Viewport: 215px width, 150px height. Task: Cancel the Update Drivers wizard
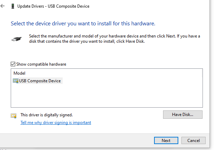[x=194, y=141]
